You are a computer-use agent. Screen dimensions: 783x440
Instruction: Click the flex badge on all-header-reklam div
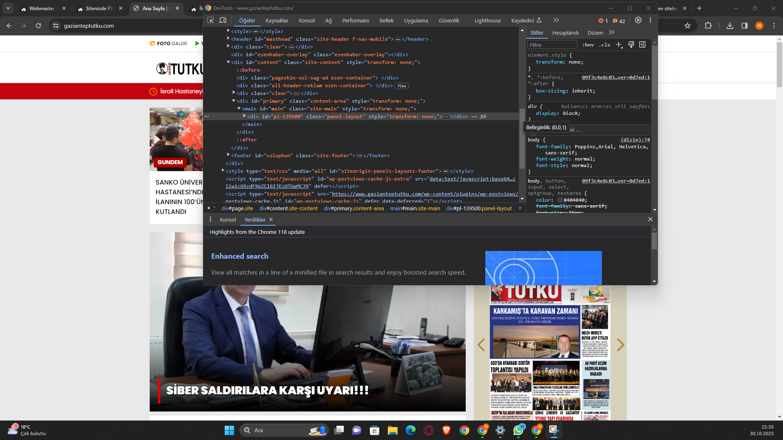tap(402, 86)
